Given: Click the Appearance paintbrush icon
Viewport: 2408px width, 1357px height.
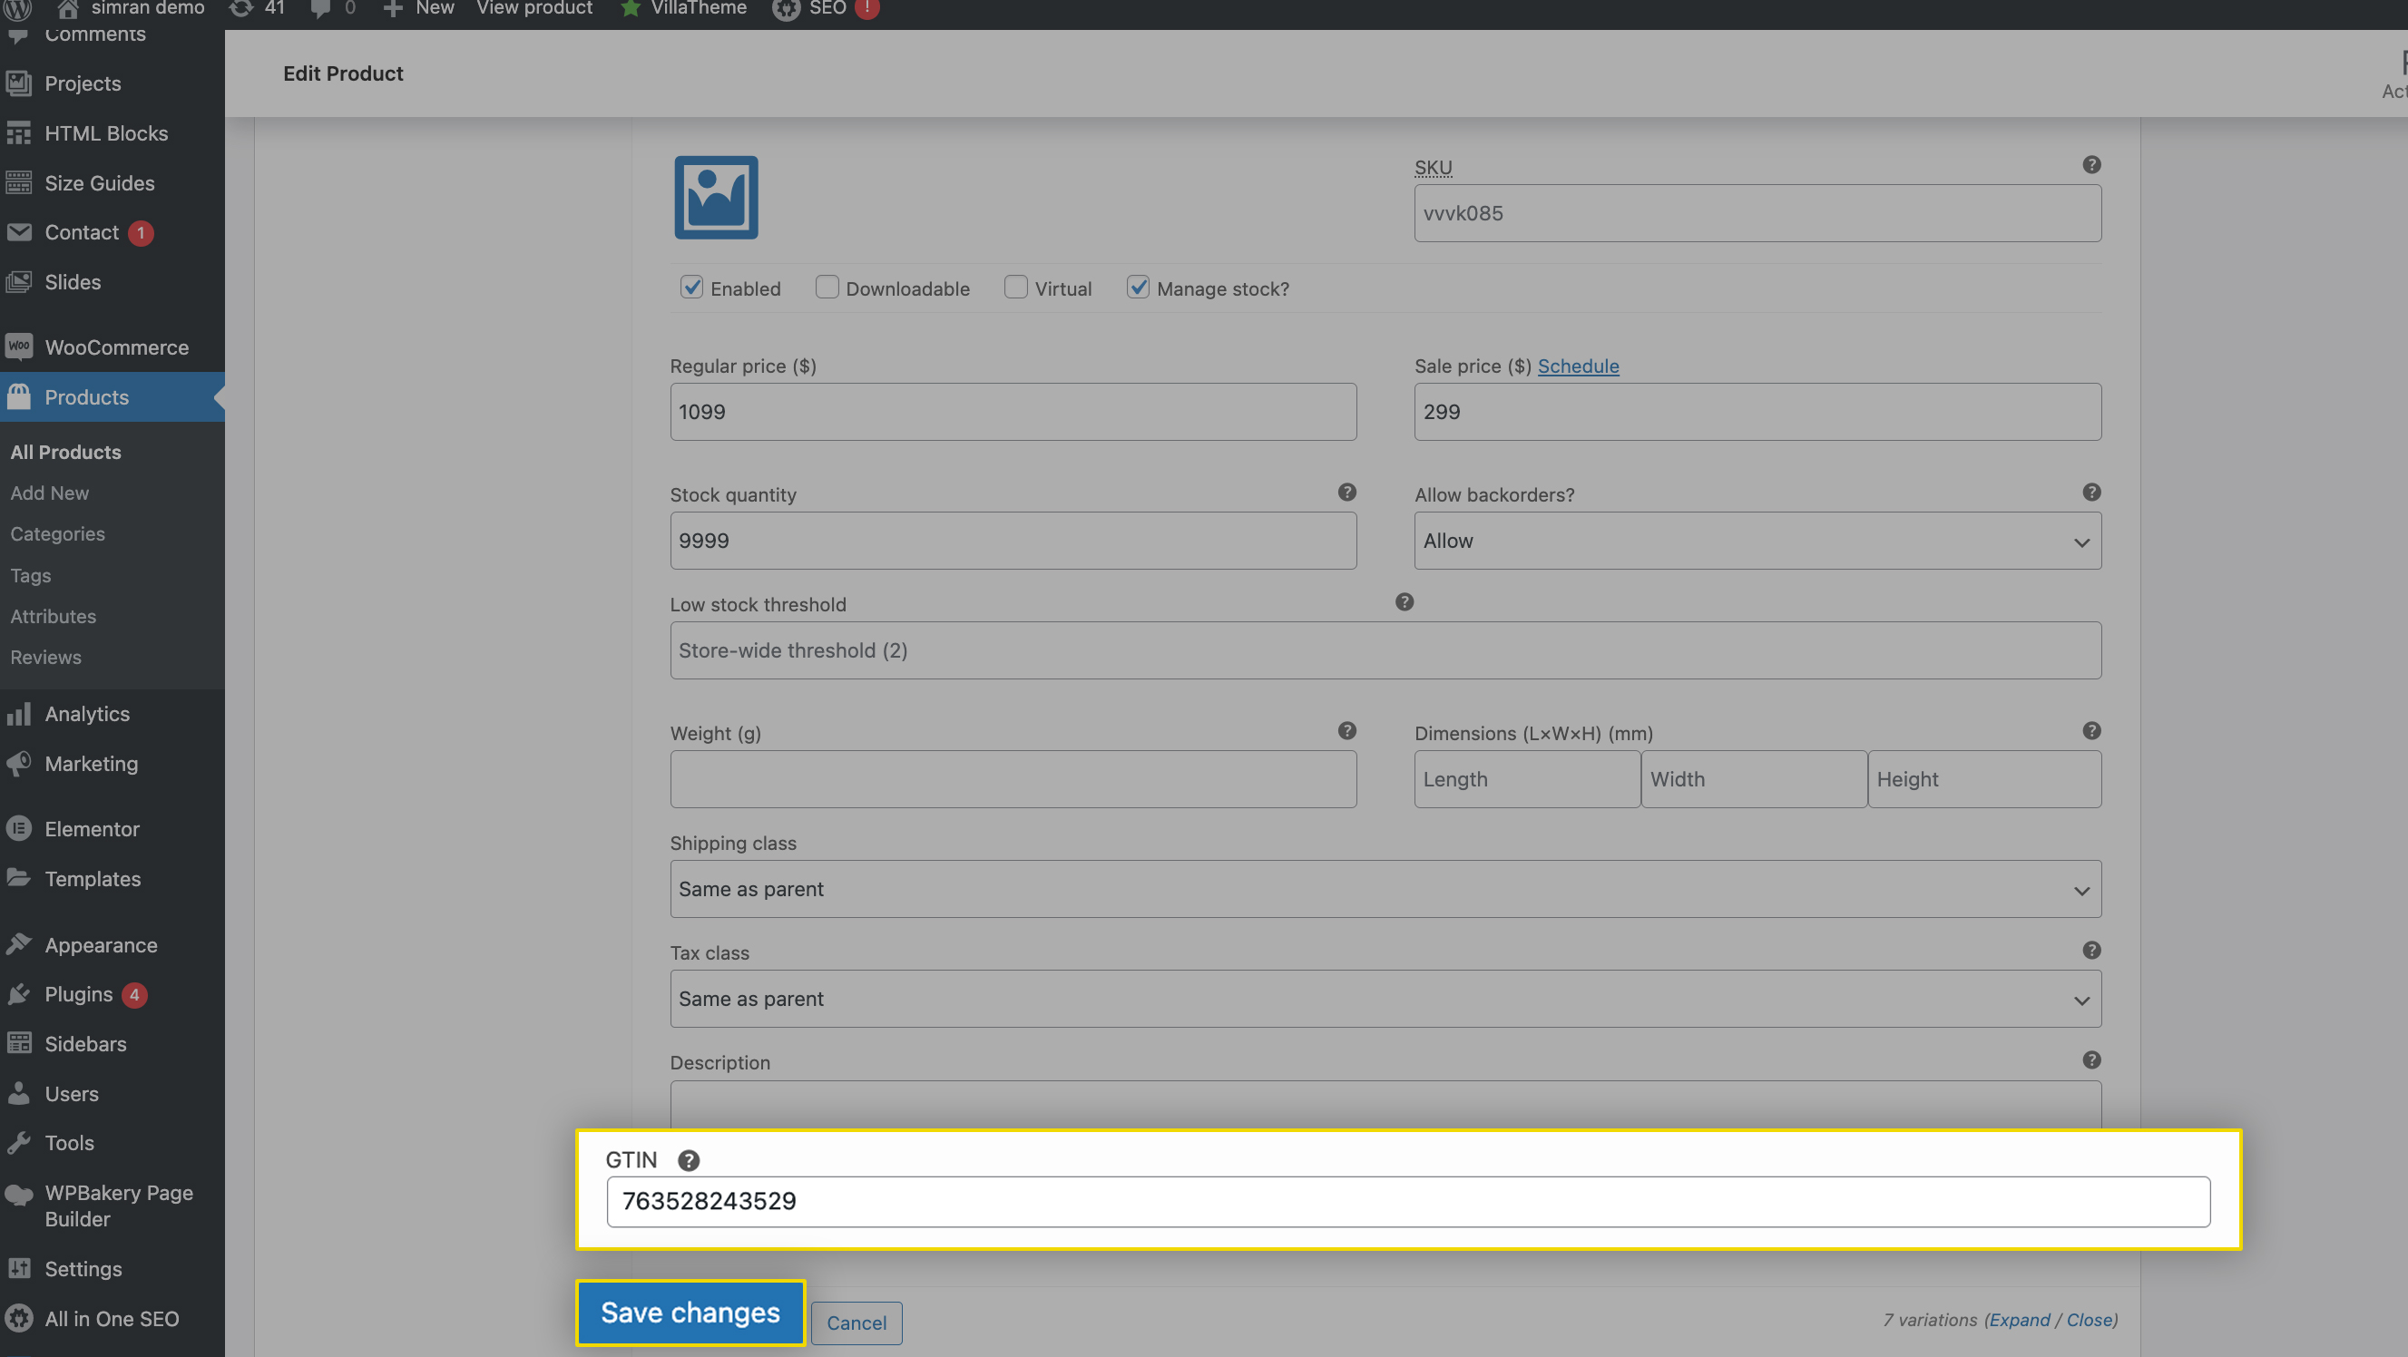Looking at the screenshot, I should point(19,945).
